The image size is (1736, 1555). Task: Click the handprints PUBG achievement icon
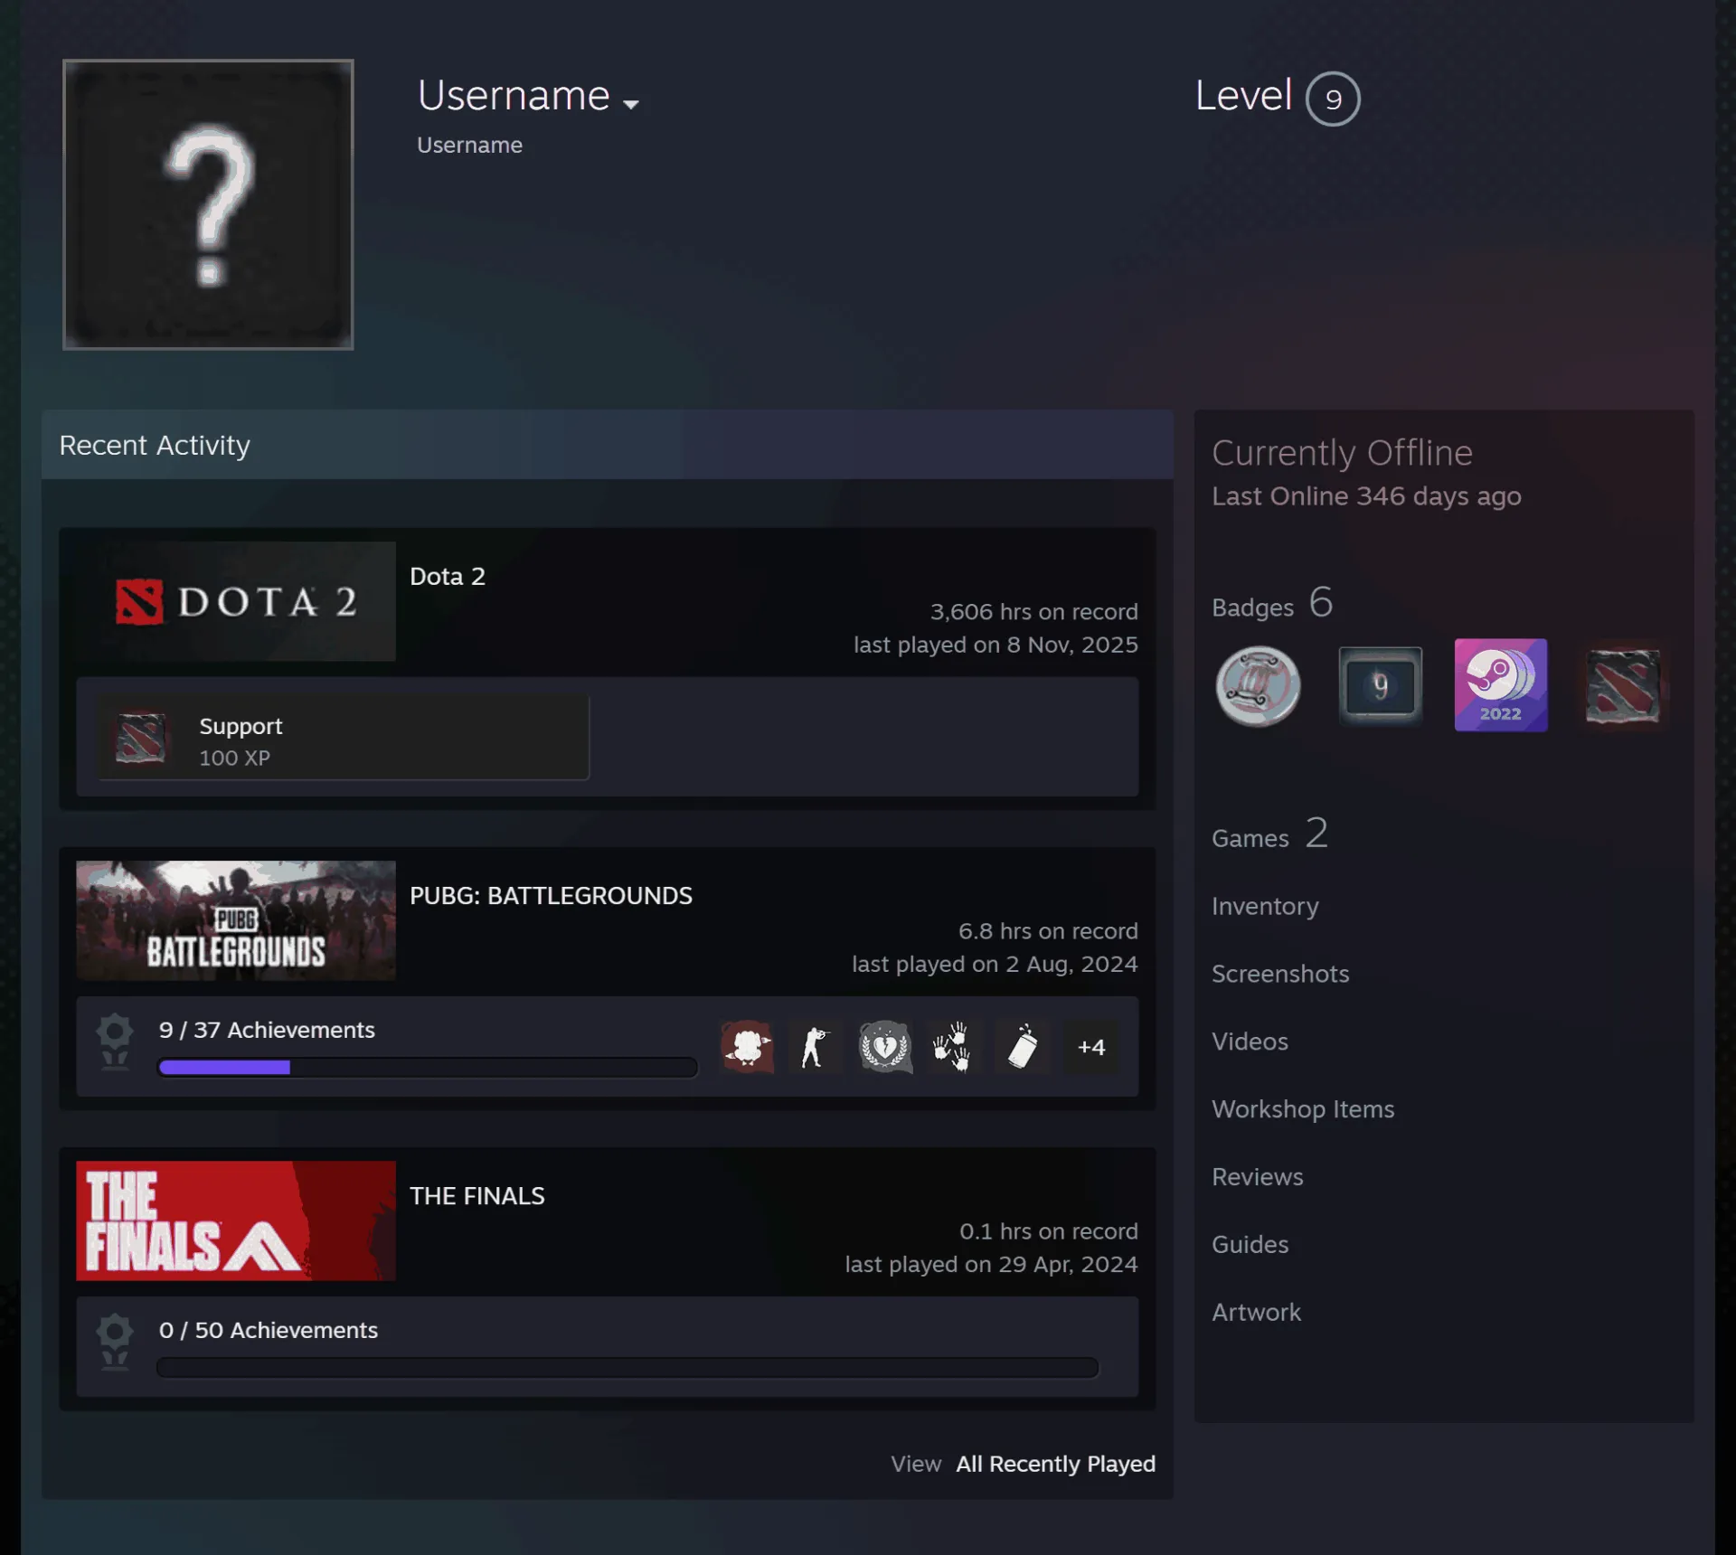click(x=953, y=1047)
